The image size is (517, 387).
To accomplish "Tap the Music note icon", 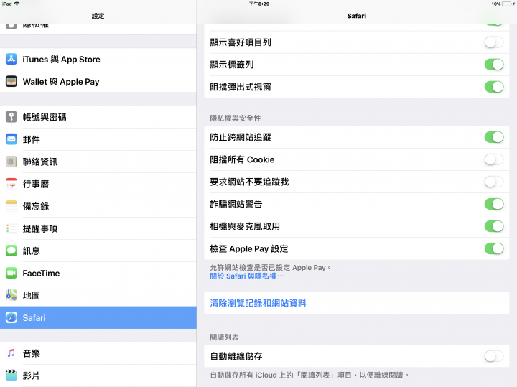I will pos(11,353).
